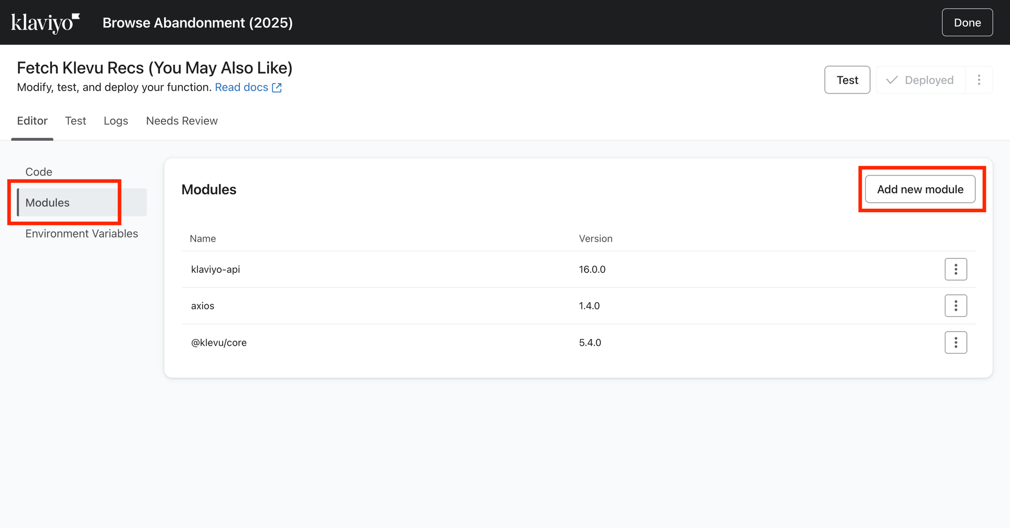Go to the Needs Review tab
Image resolution: width=1010 pixels, height=528 pixels.
pyautogui.click(x=181, y=121)
